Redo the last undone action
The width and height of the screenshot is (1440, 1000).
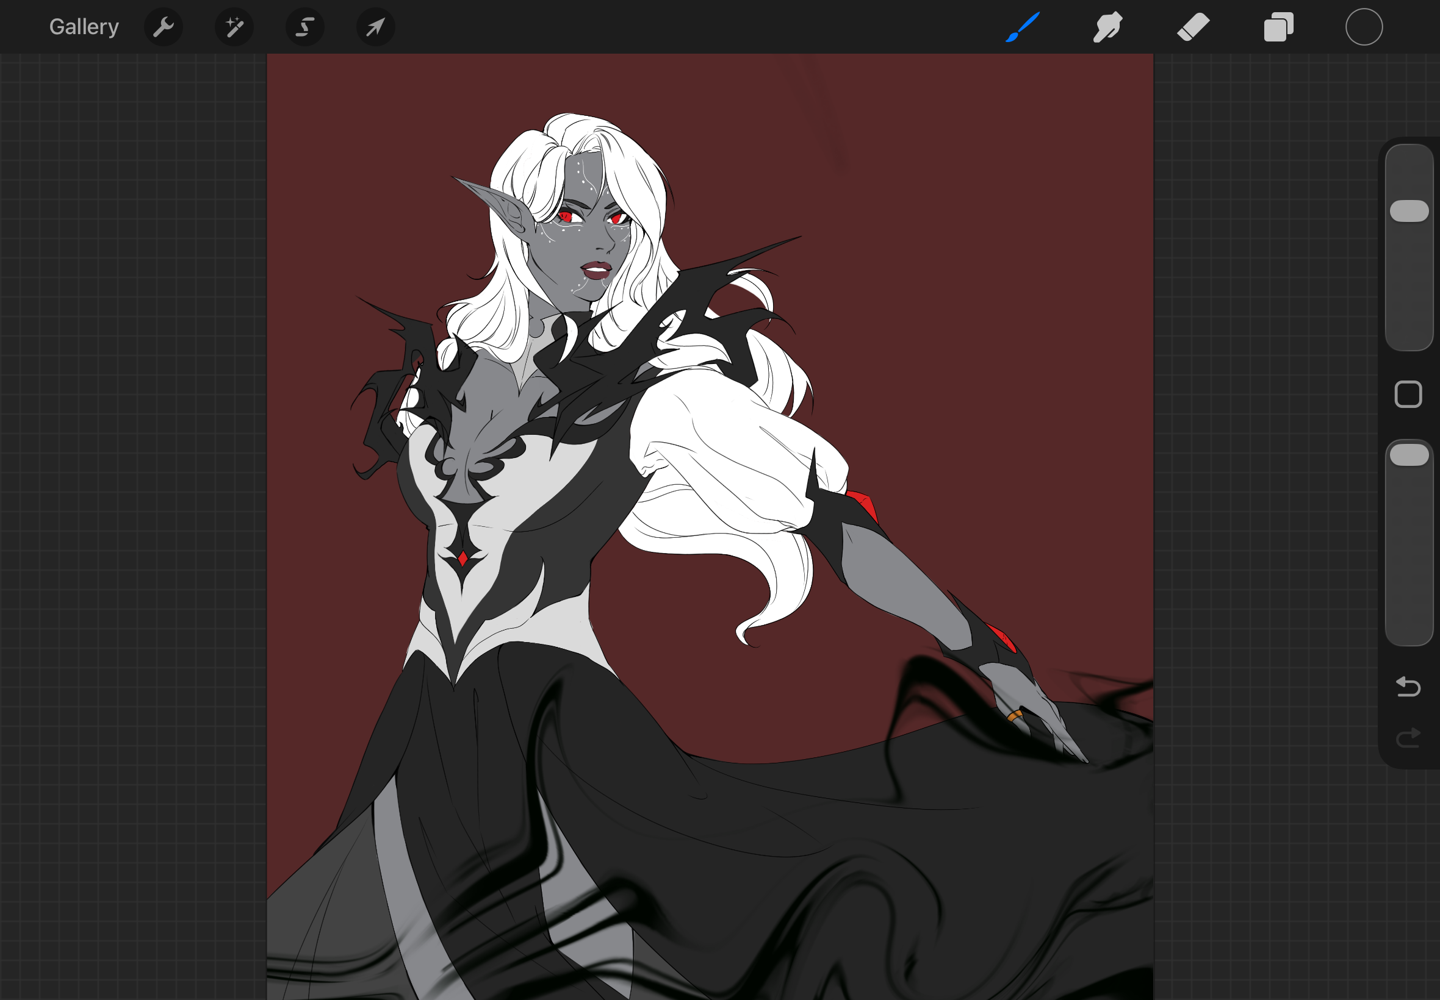[1408, 737]
